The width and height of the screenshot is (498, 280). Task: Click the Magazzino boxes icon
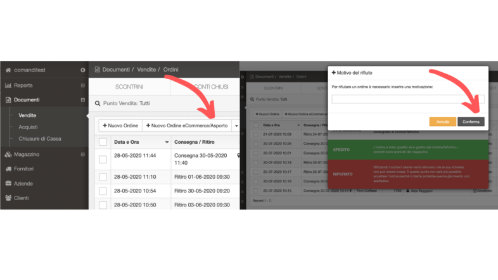(9, 155)
